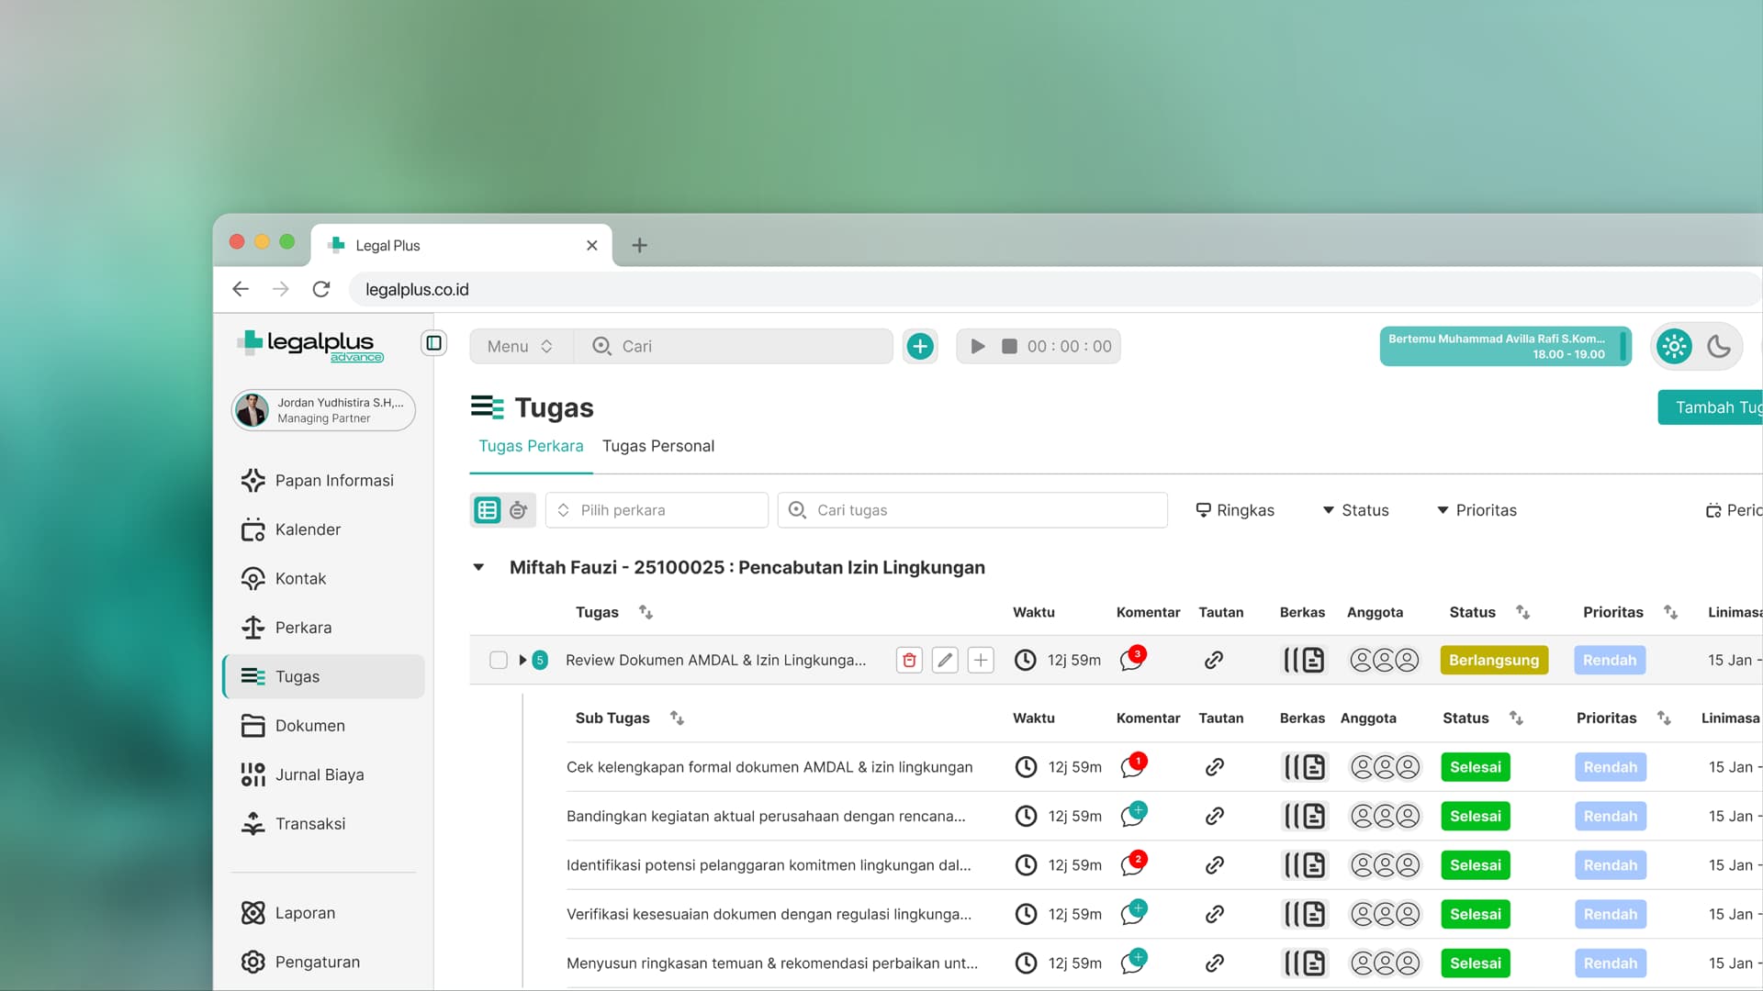This screenshot has height=991, width=1763.
Task: Switch to Tugas Personal tab
Action: tap(657, 446)
